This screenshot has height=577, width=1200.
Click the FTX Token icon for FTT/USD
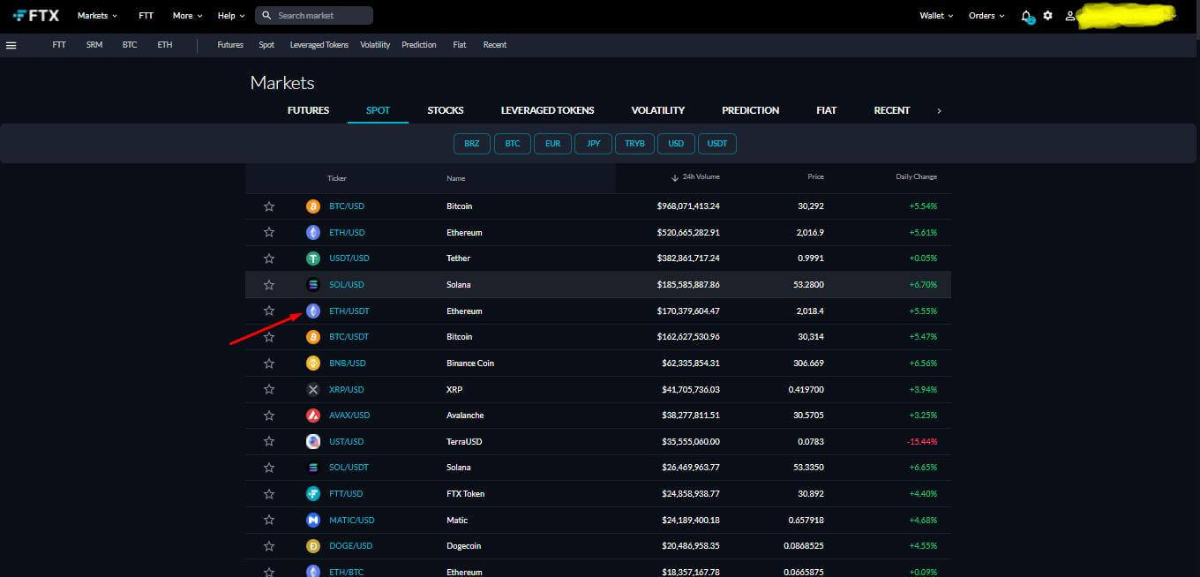tap(313, 494)
